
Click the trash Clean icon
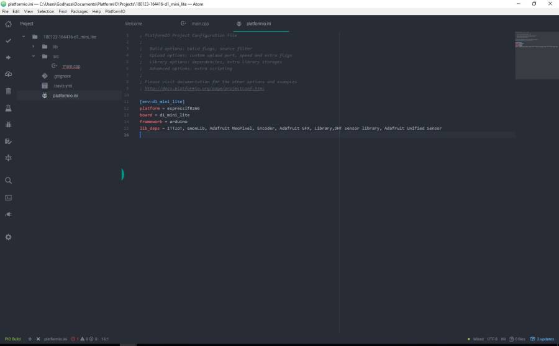(x=8, y=91)
